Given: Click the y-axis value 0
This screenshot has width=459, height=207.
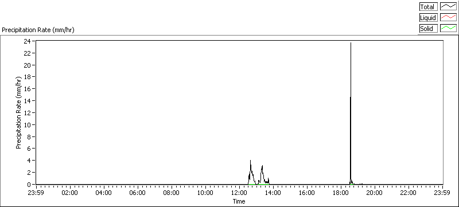Looking at the screenshot, I should (x=29, y=185).
